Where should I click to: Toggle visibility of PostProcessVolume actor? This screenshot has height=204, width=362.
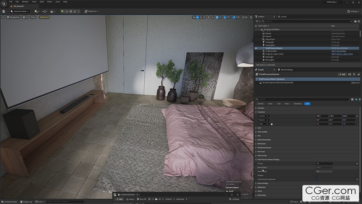coord(256,48)
